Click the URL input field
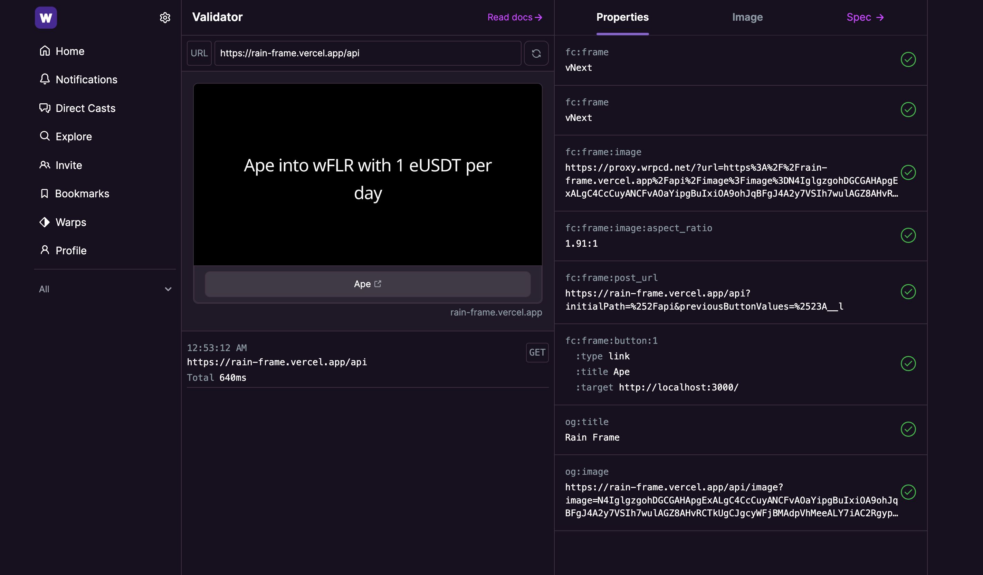This screenshot has height=575, width=983. (x=368, y=53)
